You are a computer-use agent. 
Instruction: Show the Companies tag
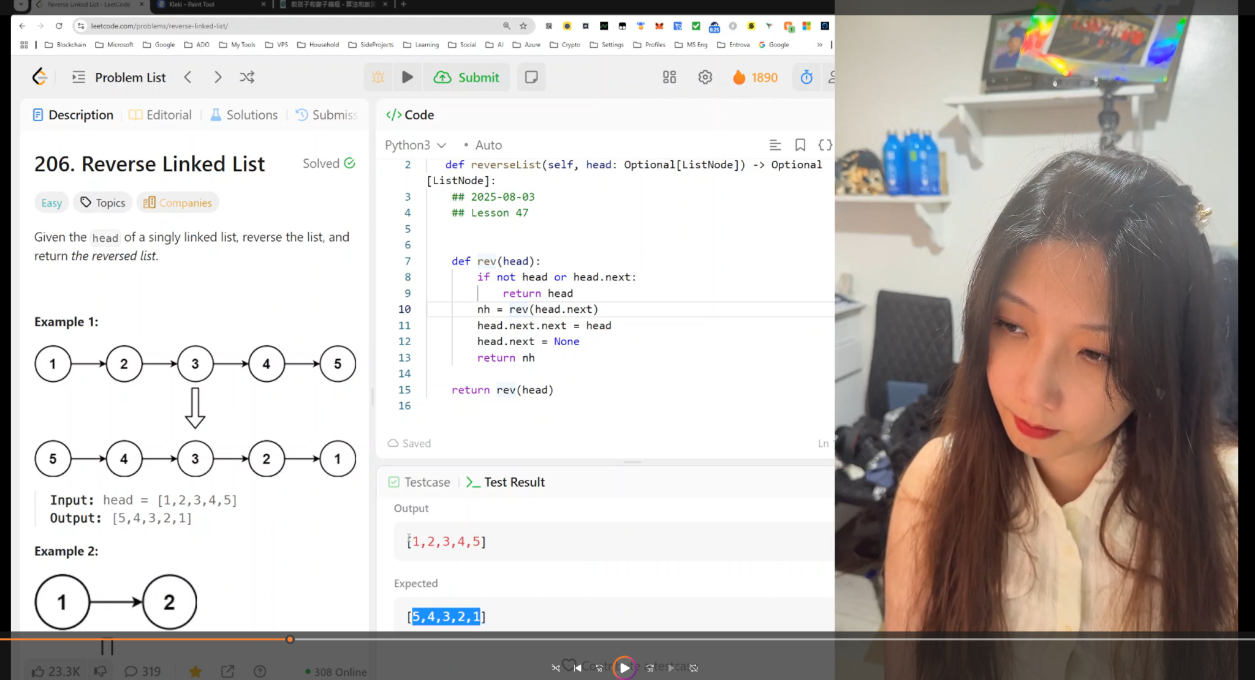coord(178,203)
